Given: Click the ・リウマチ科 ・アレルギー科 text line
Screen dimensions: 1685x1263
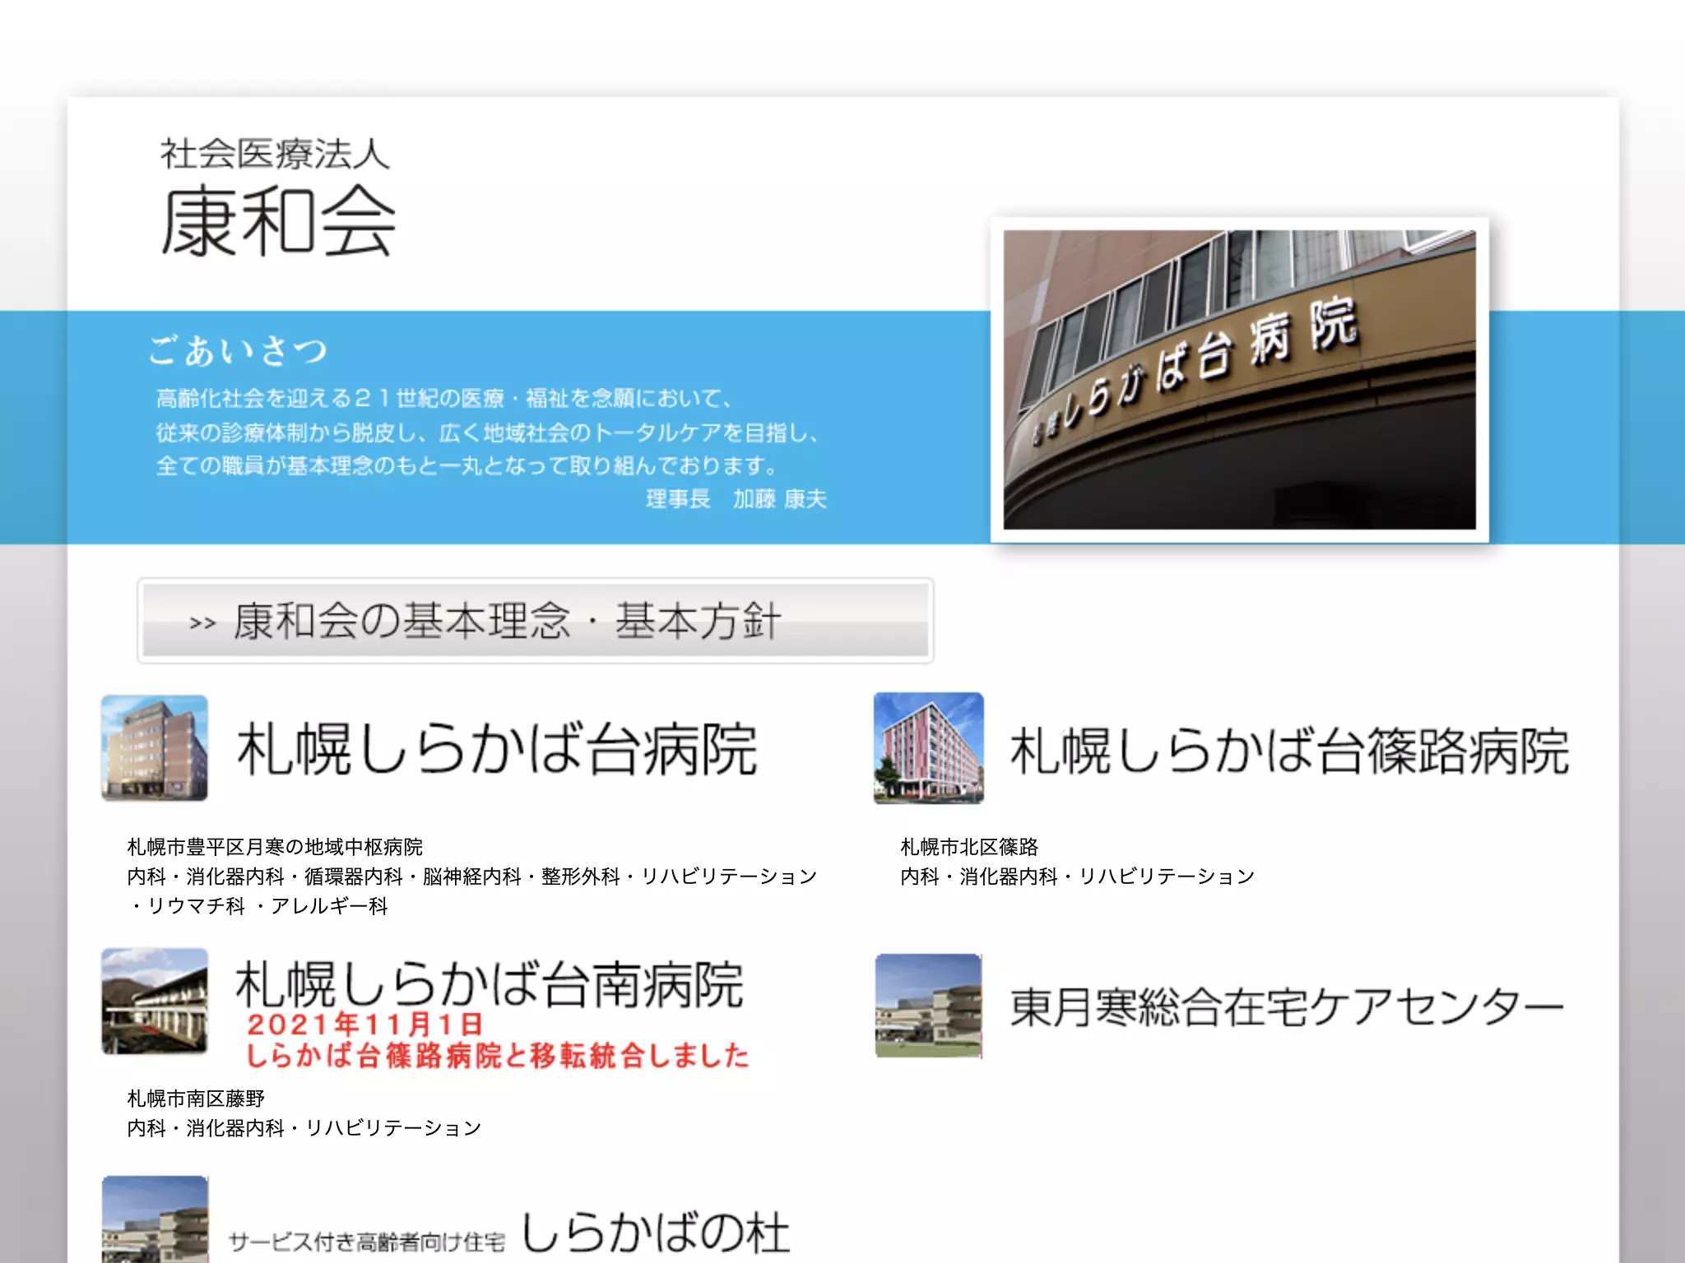Looking at the screenshot, I should pos(258,905).
